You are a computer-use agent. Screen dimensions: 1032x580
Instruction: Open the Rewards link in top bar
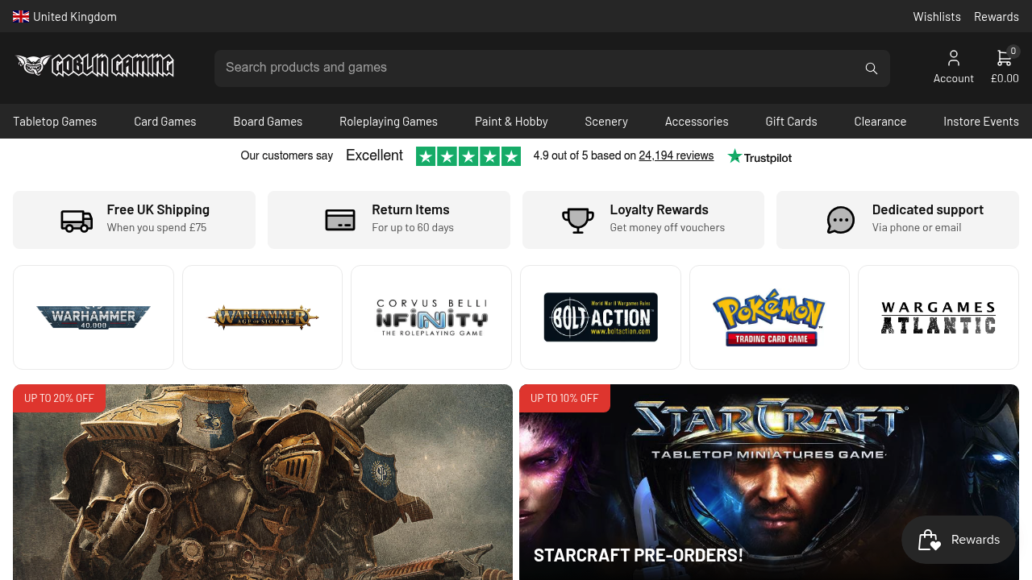pos(997,16)
